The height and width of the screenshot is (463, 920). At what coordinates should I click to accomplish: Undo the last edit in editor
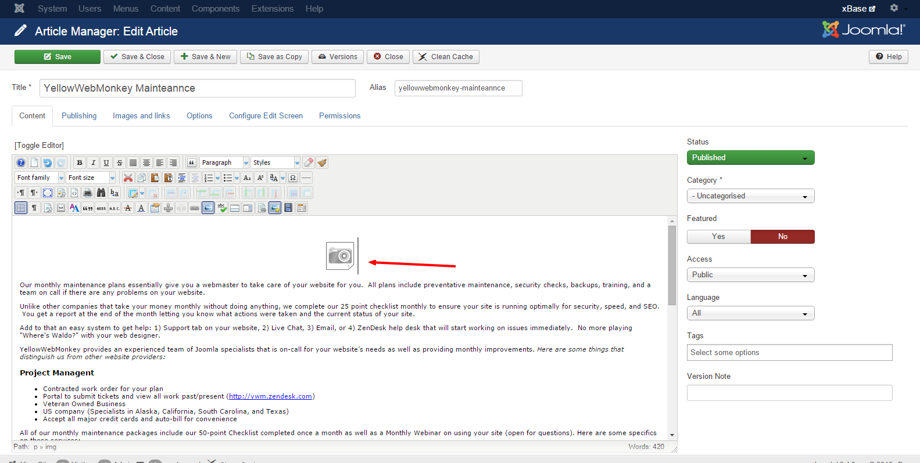48,163
